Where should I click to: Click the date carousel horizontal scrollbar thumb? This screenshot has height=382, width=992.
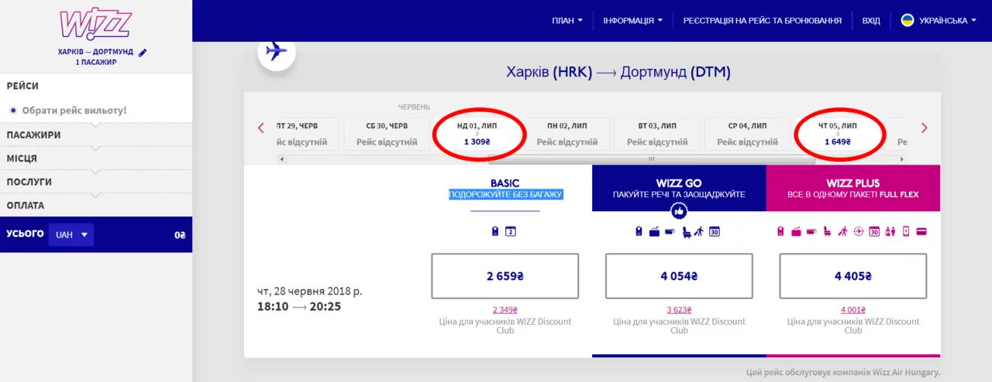(x=652, y=159)
